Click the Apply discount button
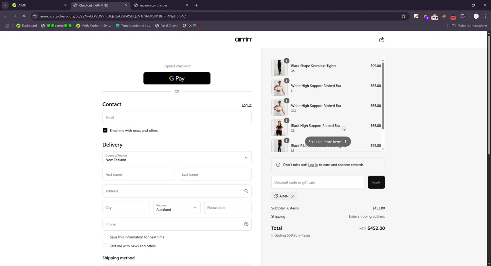 pos(376,182)
